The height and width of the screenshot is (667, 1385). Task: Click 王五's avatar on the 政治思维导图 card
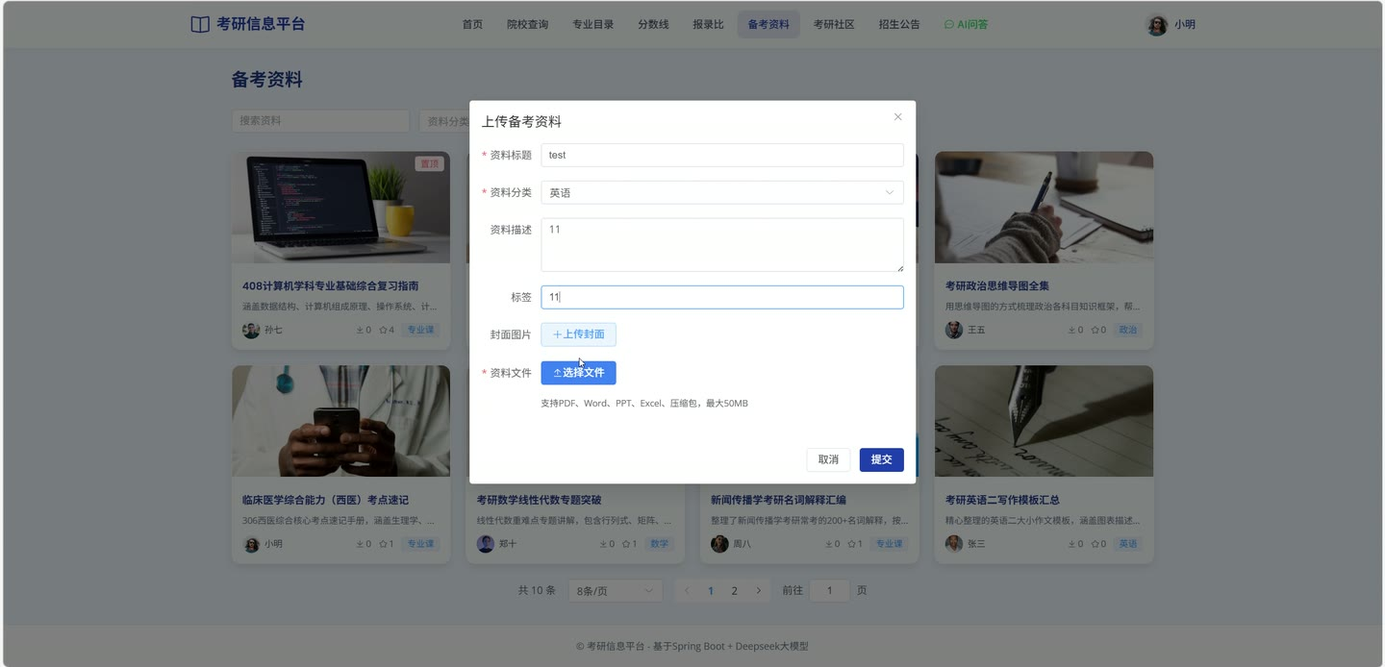954,330
